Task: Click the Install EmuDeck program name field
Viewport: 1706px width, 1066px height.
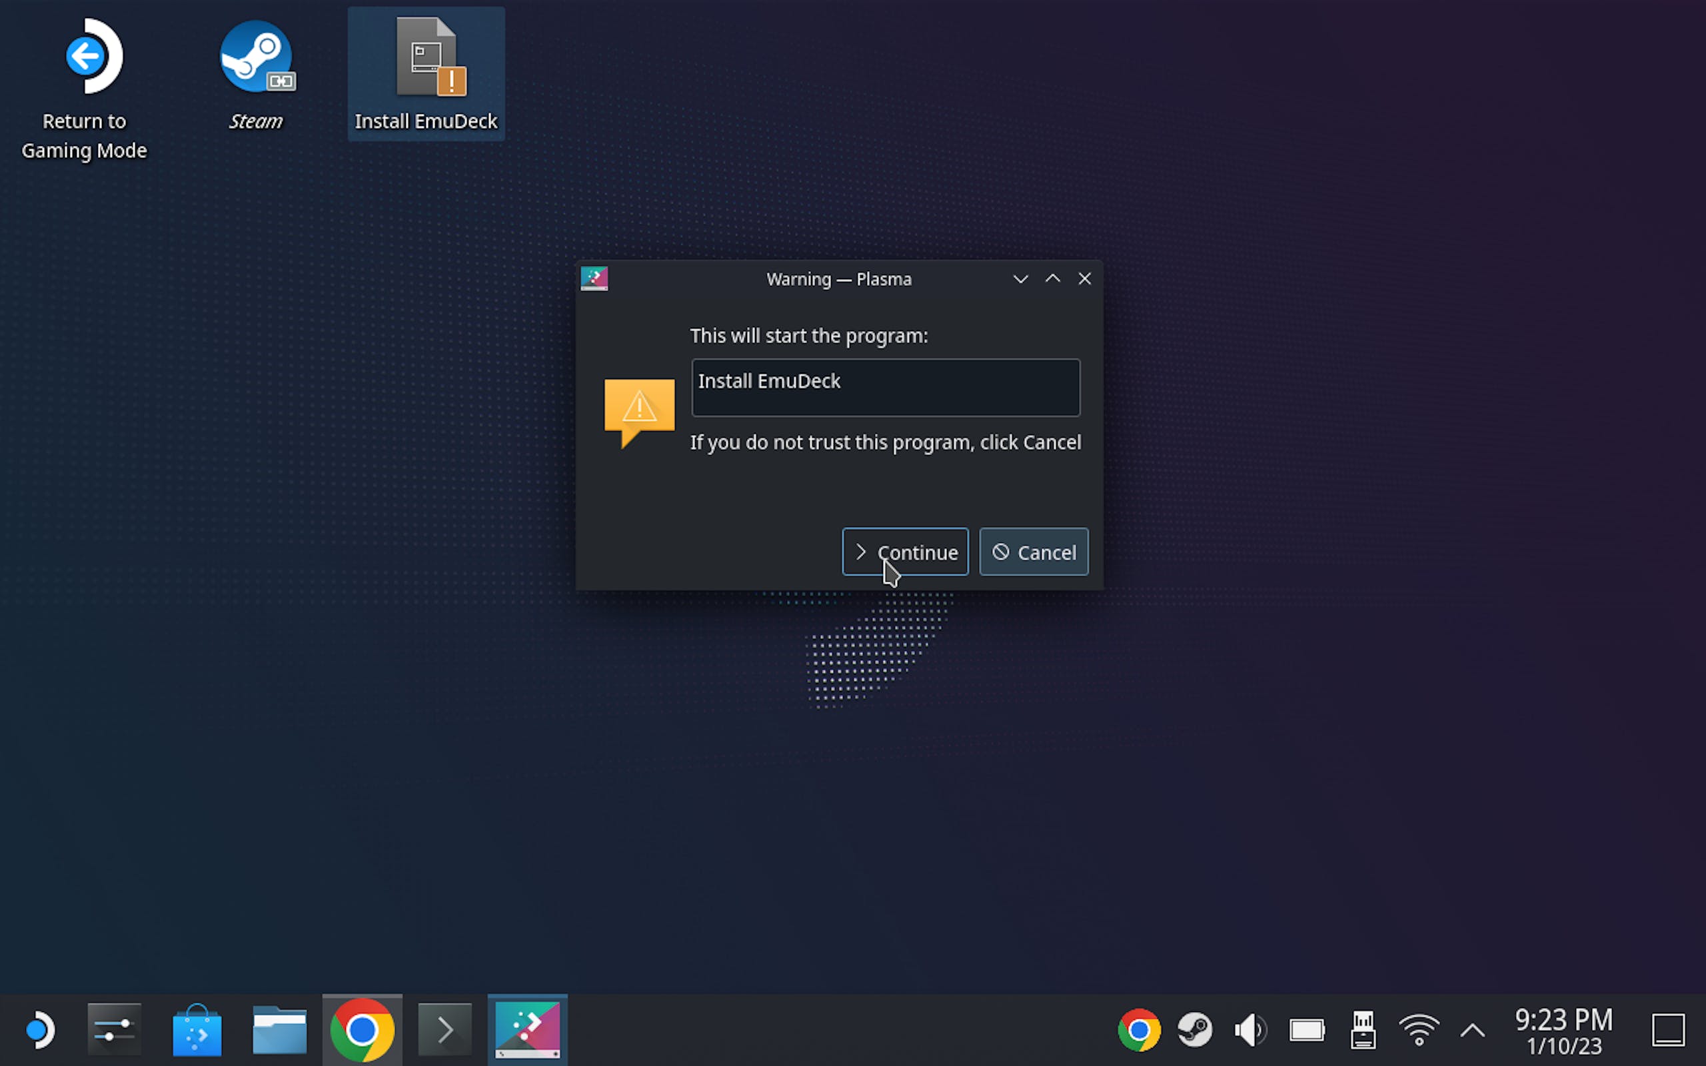Action: [x=886, y=388]
